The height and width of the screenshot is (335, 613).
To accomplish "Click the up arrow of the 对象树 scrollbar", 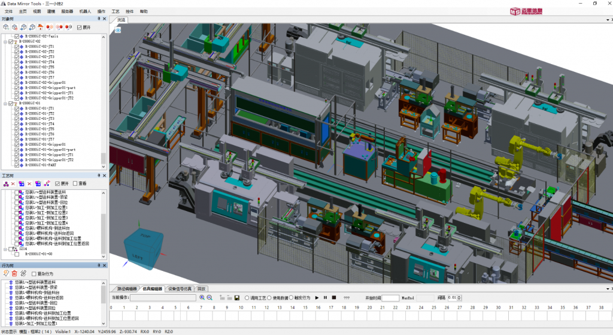I will coord(104,37).
